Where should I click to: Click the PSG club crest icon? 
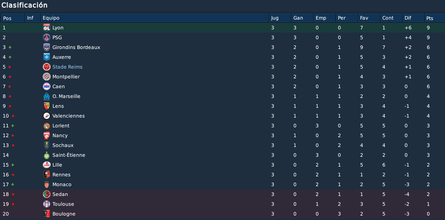(x=47, y=37)
